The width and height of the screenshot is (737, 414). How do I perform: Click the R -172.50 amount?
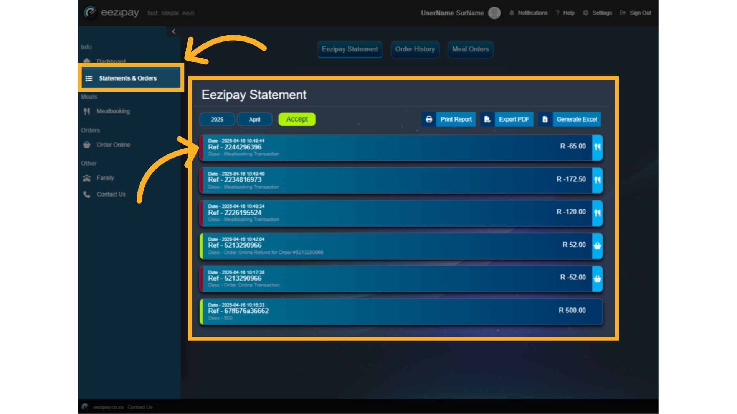(x=571, y=179)
